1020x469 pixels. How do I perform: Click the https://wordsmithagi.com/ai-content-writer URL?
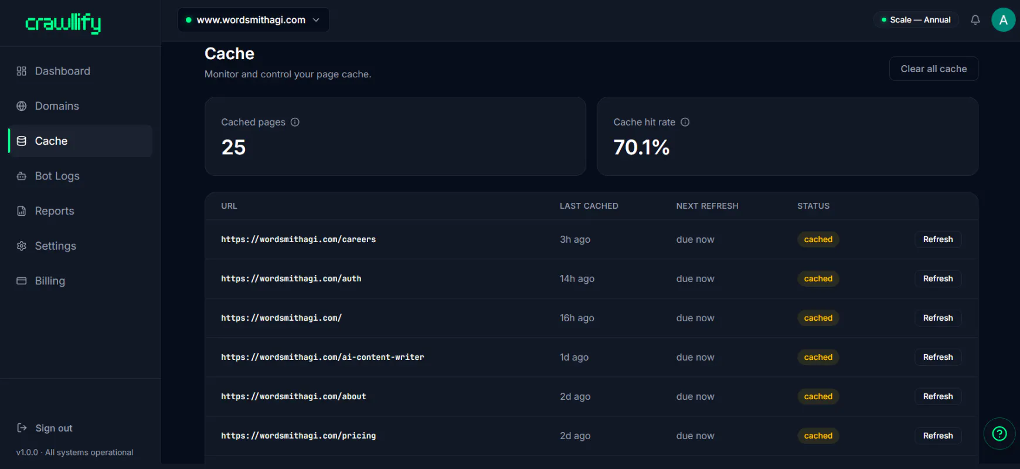coord(322,357)
